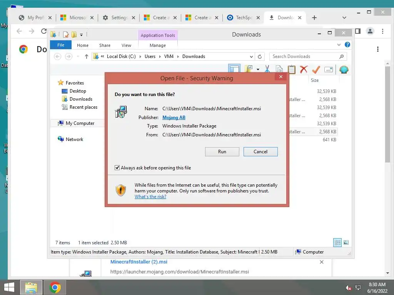
Task: Open Customize Quick Access Toolbar dropdown
Action: click(x=82, y=35)
